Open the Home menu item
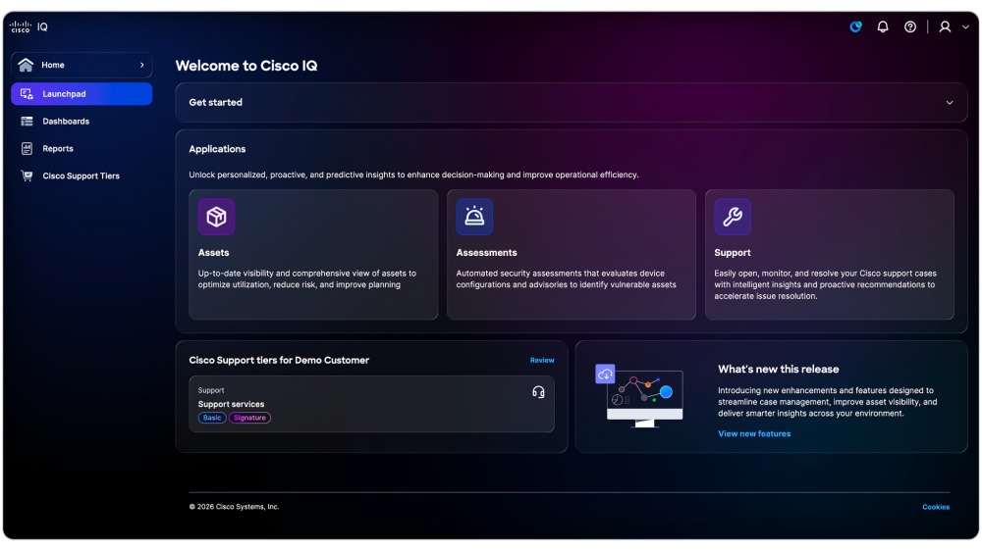The height and width of the screenshot is (551, 982). (82, 65)
